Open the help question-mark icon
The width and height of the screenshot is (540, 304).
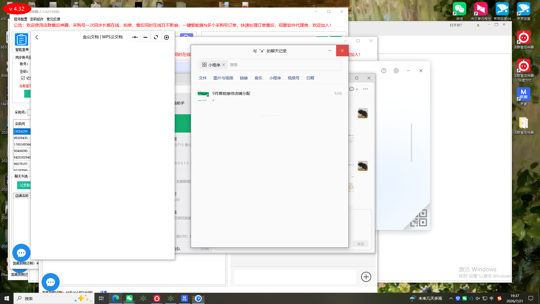tap(384, 71)
